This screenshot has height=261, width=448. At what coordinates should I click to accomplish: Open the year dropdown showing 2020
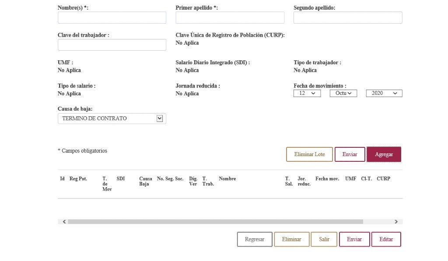click(384, 93)
